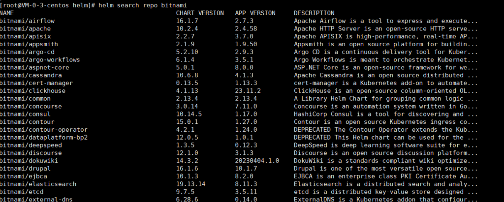Click the DESCRIPTION column header
The height and width of the screenshot is (202, 504).
click(314, 13)
